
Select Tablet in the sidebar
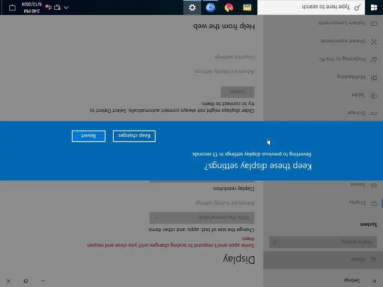[323, 95]
